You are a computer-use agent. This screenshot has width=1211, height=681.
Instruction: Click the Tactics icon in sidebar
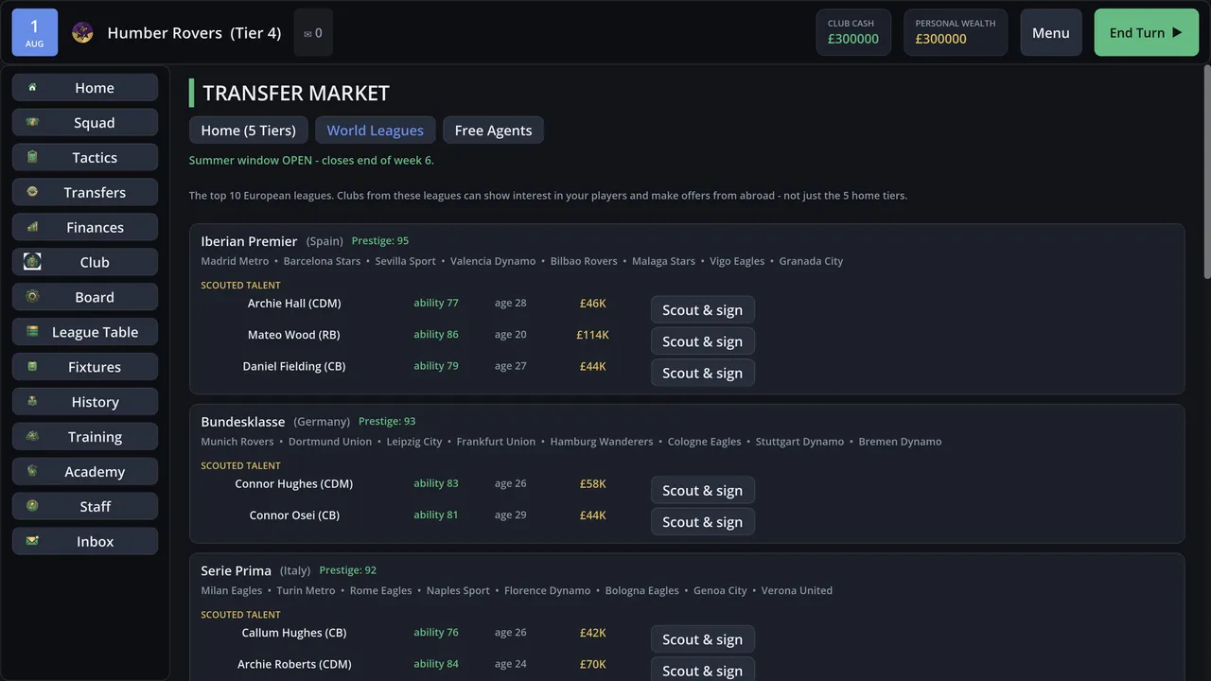point(32,157)
